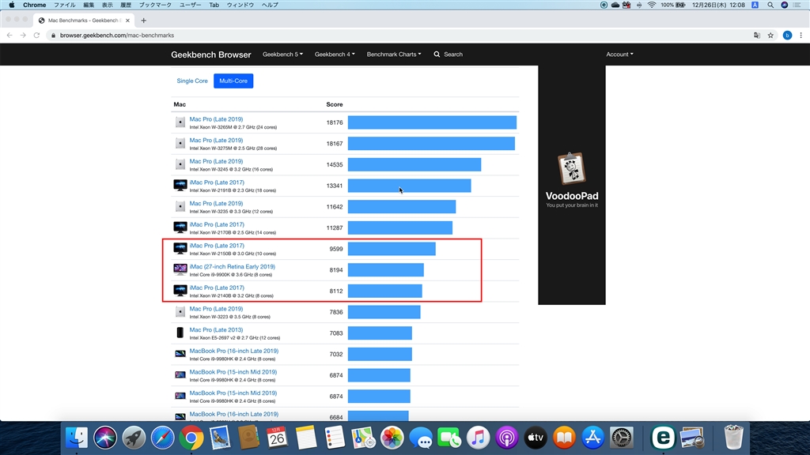The width and height of the screenshot is (810, 455).
Task: Click the Chrome icon in the Dock
Action: 191,438
